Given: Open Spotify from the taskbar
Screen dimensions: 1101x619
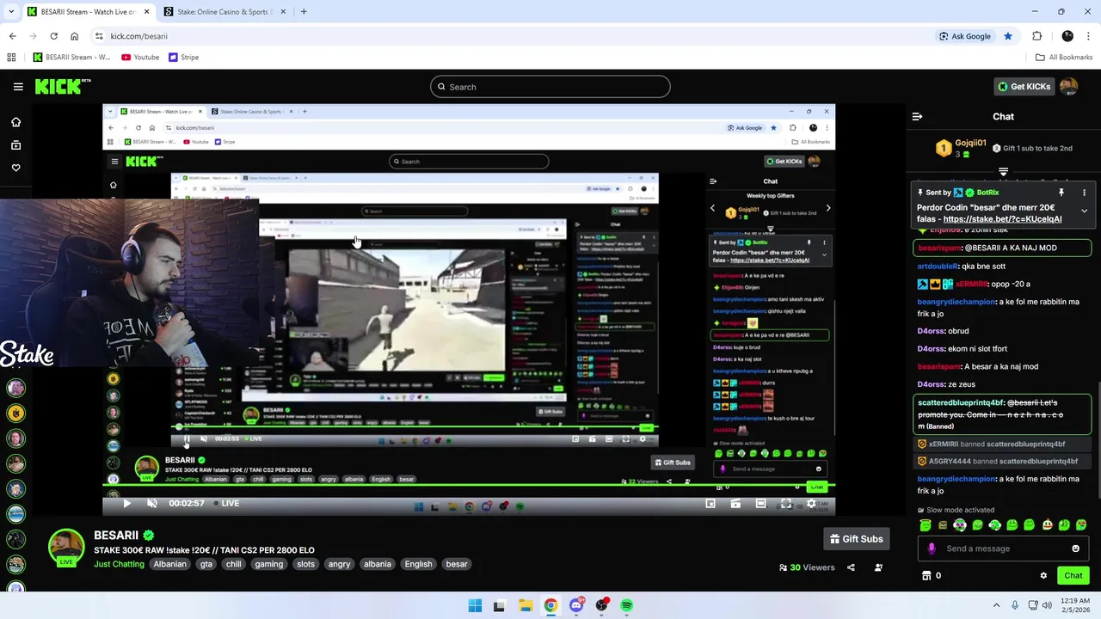Looking at the screenshot, I should pos(626,605).
